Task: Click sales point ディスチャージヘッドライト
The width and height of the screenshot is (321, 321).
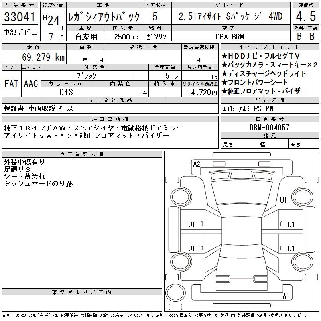Action: (264, 73)
